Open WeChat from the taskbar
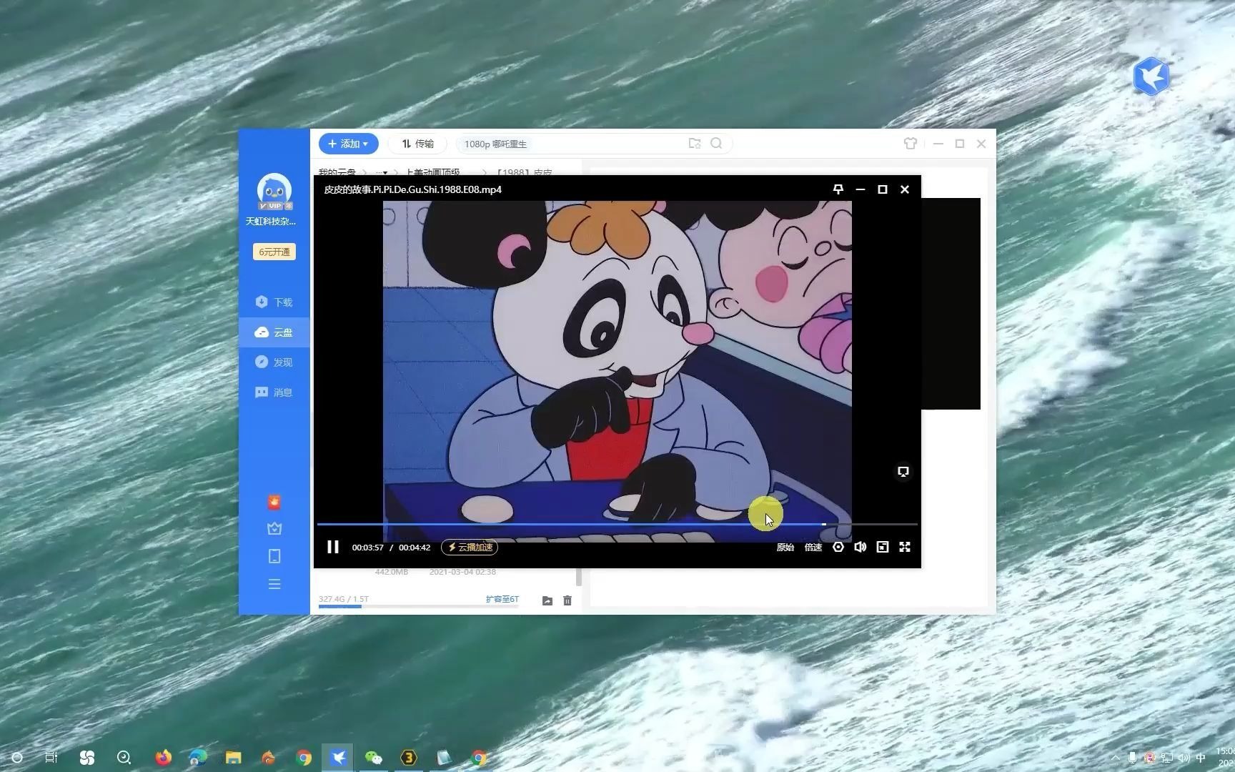The height and width of the screenshot is (772, 1235). [x=373, y=758]
